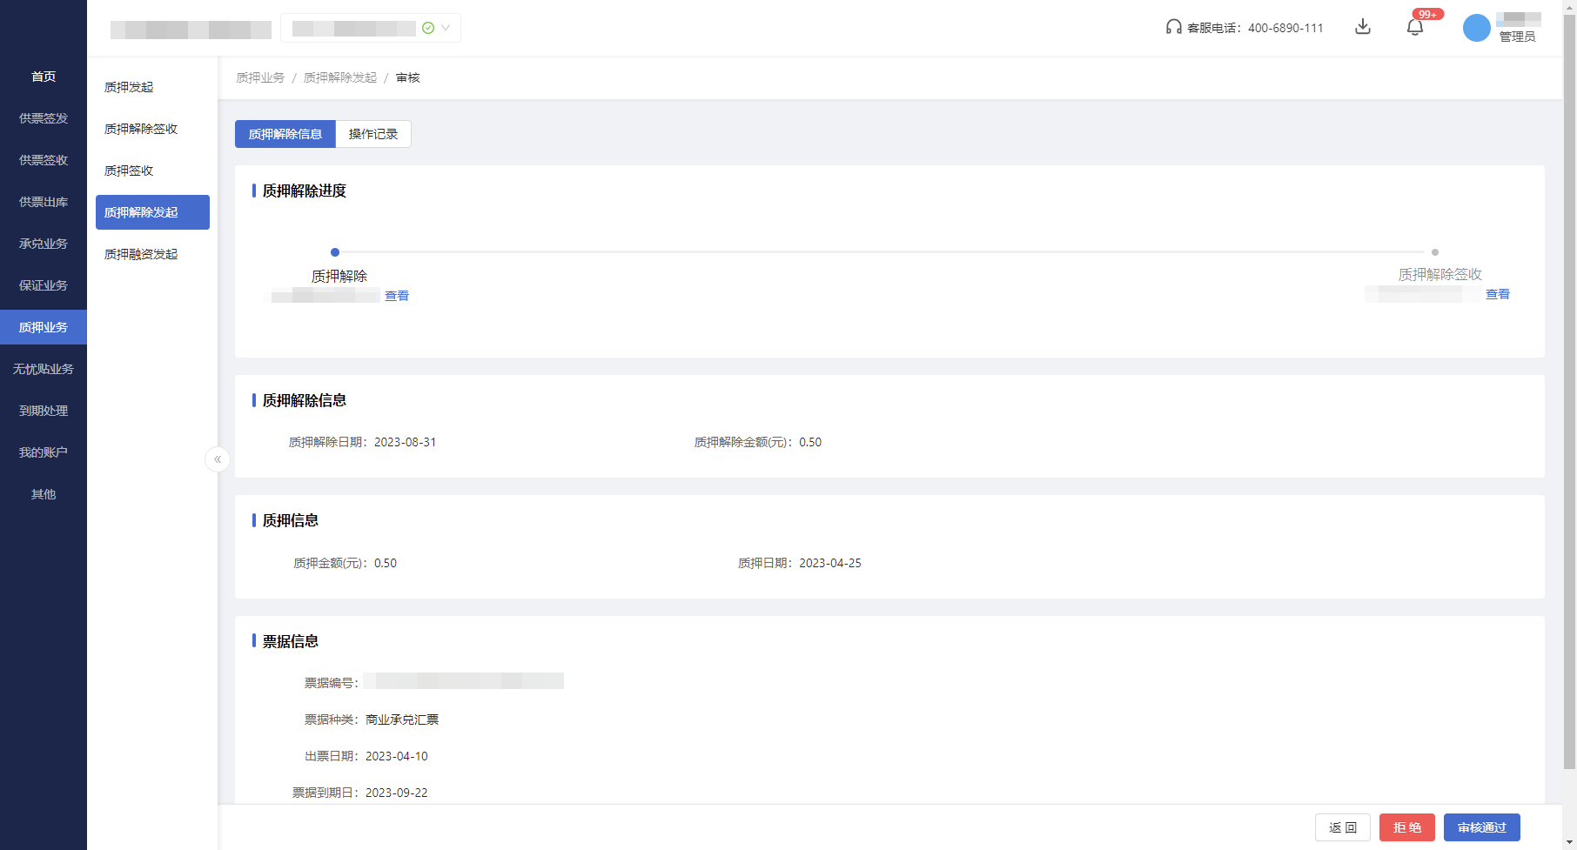Click the customer service headset icon
Screen dimensions: 1577x850
1173,27
